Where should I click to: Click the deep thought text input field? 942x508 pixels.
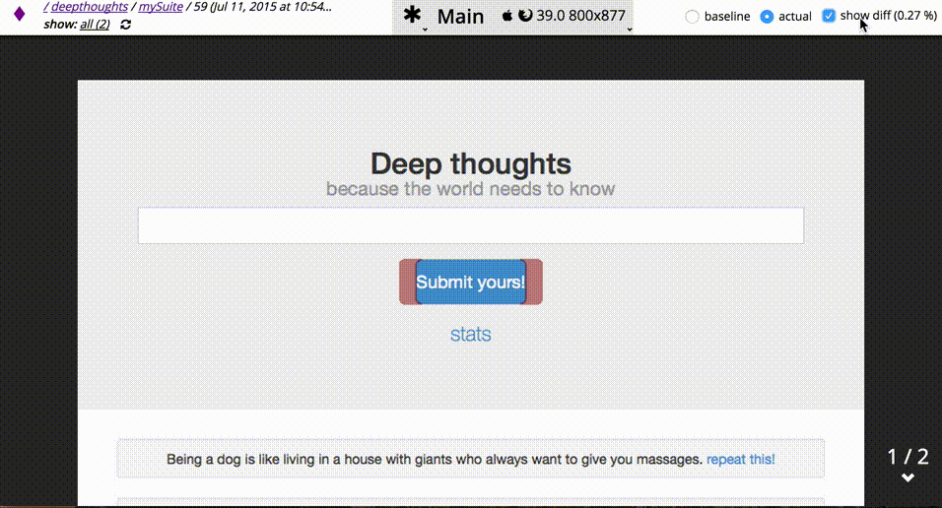(471, 225)
